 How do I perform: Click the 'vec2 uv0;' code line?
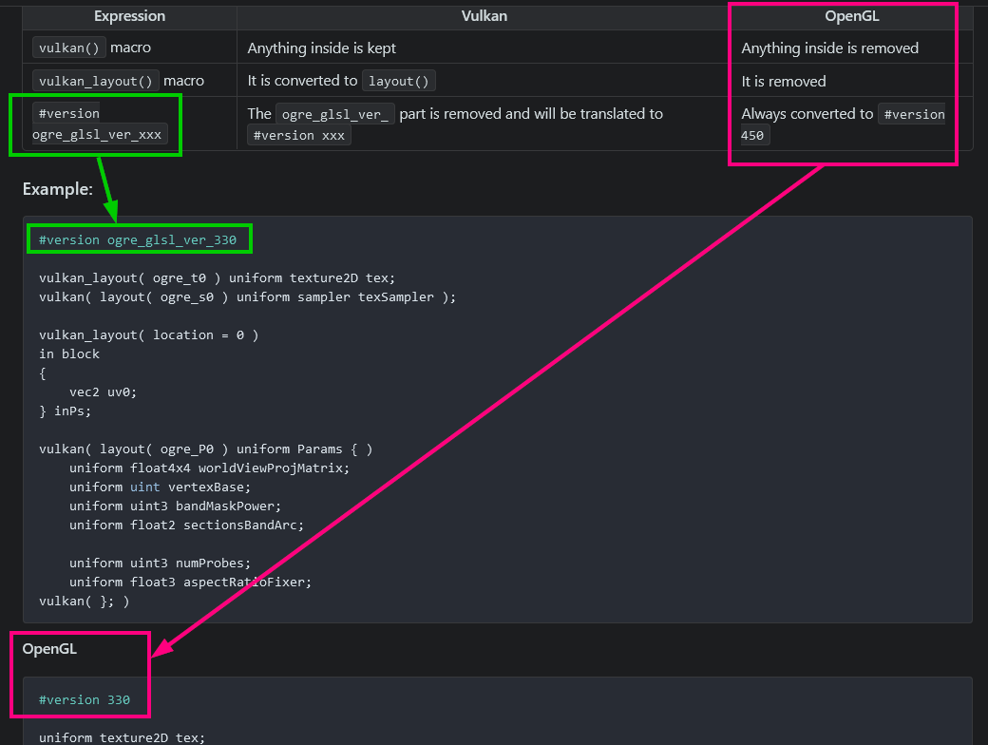pyautogui.click(x=103, y=392)
